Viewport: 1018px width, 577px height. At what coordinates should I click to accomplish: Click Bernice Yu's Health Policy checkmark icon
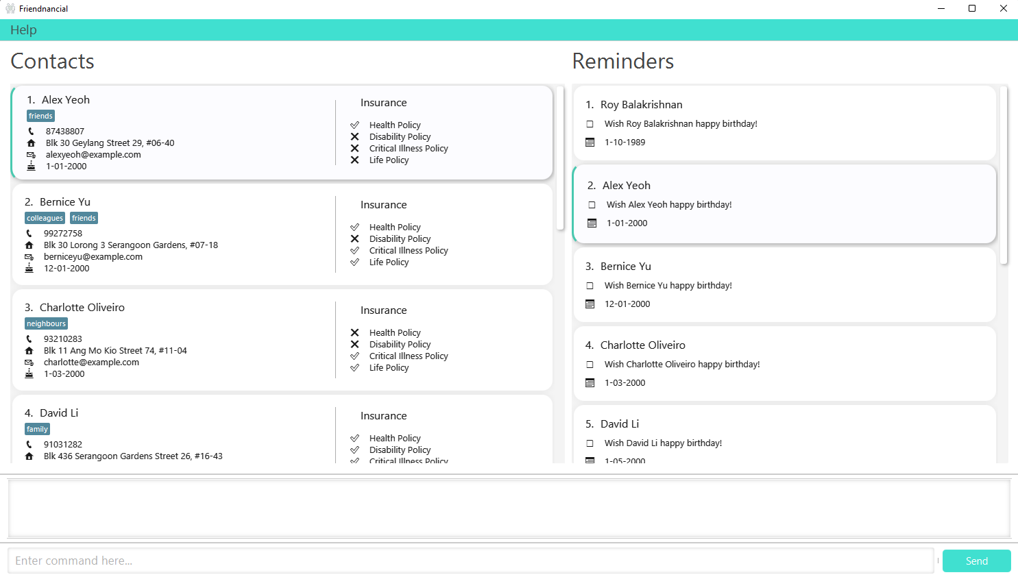coord(354,228)
